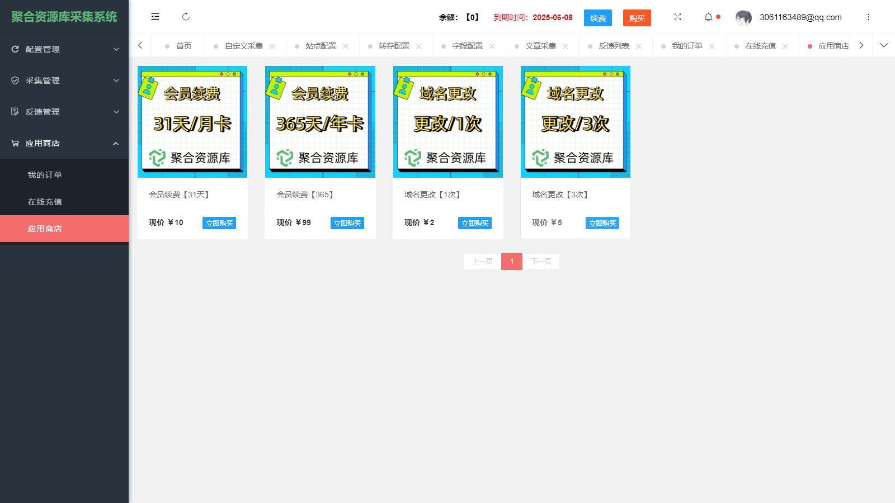Toggle fullscreen mode icon
This screenshot has height=503, width=895.
(x=677, y=17)
